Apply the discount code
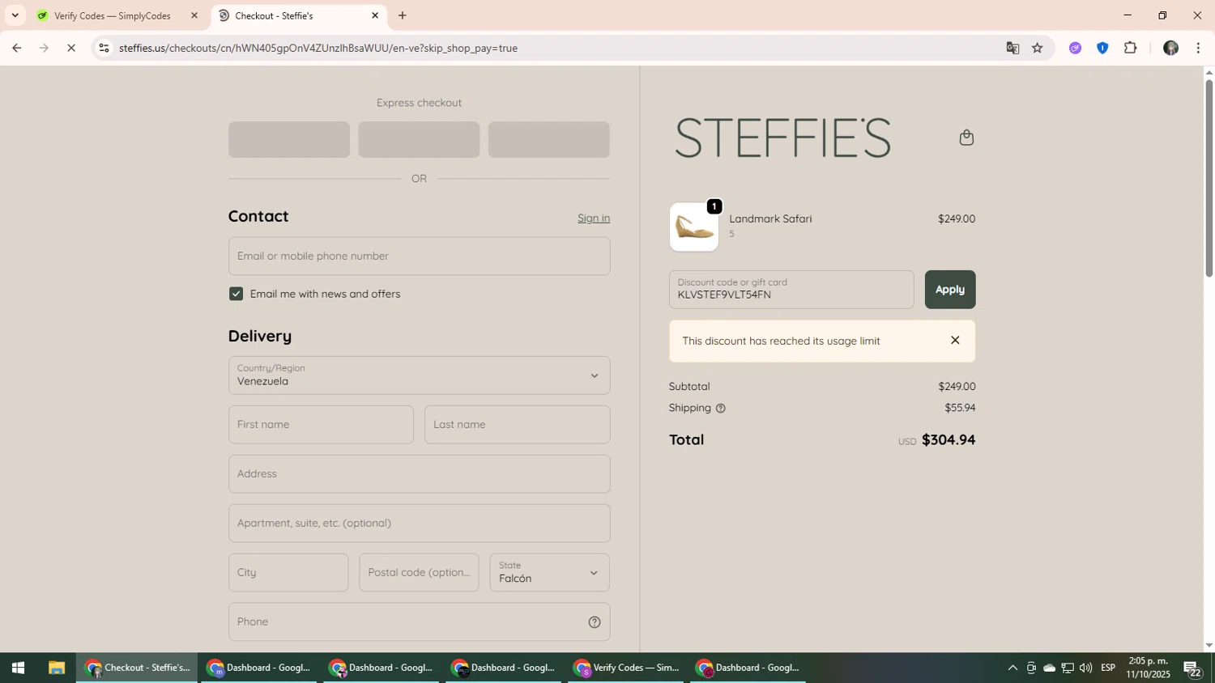Viewport: 1215px width, 683px height. tap(949, 290)
